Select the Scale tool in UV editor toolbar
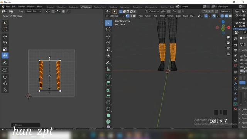 5,49
